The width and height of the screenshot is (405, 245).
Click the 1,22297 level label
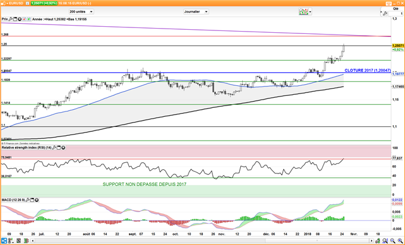[7, 58]
